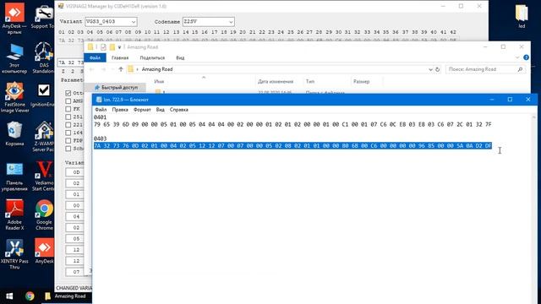Uncheck the first checked Ott parameter checkbox
541x304 pixels.
68,93
